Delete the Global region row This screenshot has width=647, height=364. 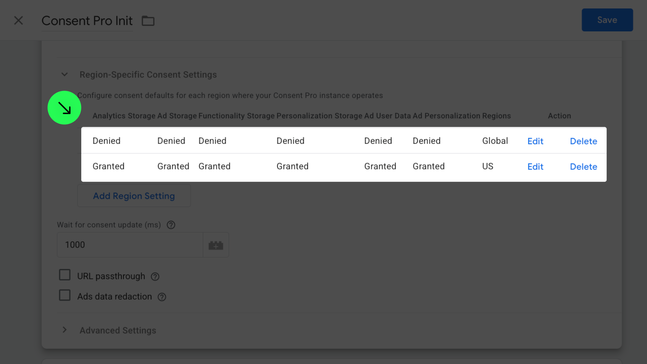point(583,141)
